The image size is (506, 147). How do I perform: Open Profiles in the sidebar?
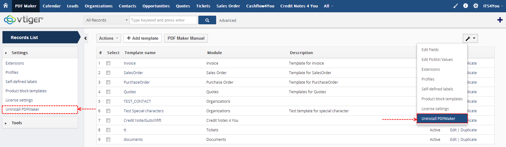point(12,72)
